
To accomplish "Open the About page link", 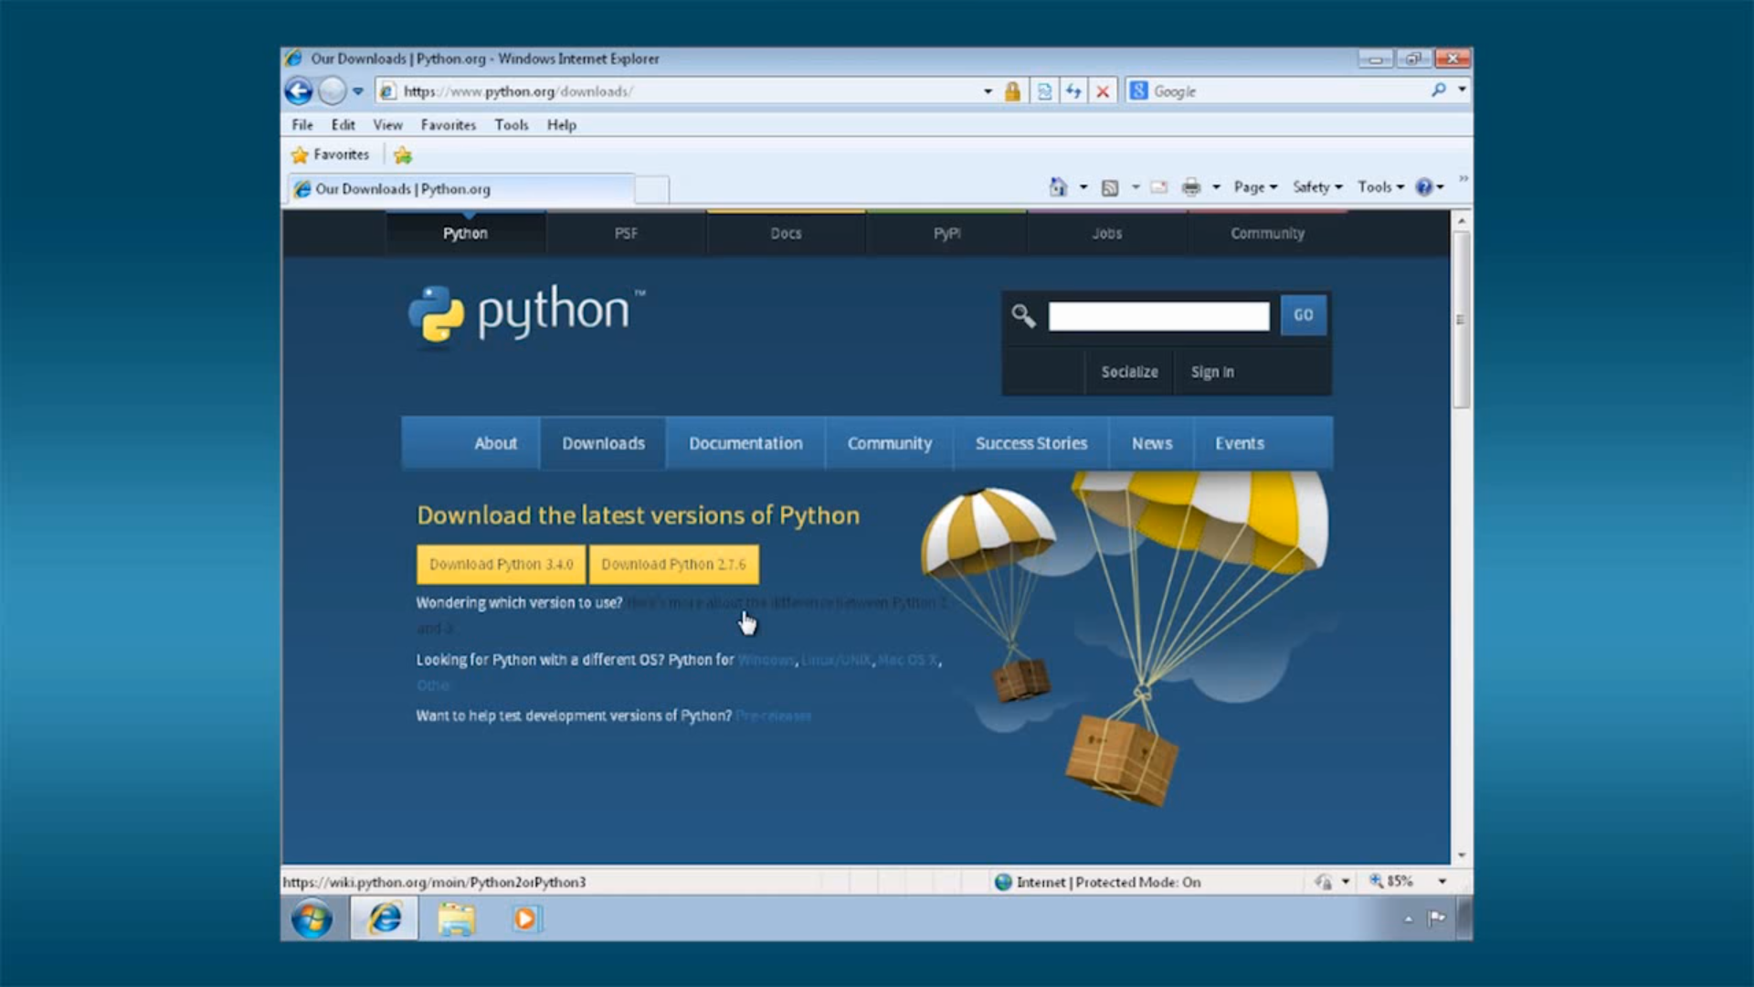I will point(495,442).
